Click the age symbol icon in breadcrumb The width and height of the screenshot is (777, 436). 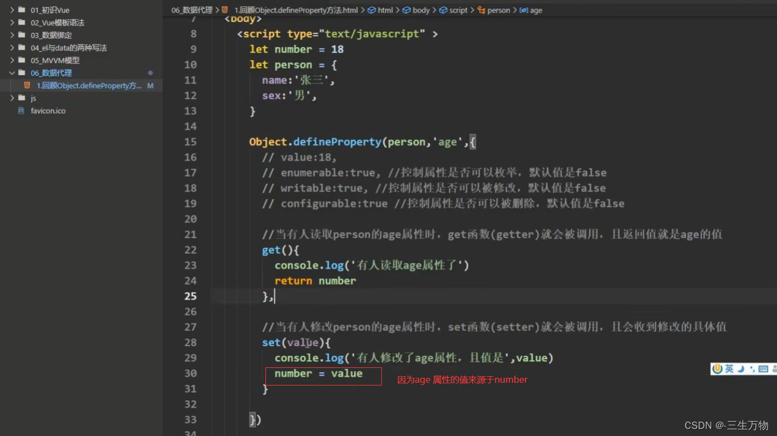[524, 10]
